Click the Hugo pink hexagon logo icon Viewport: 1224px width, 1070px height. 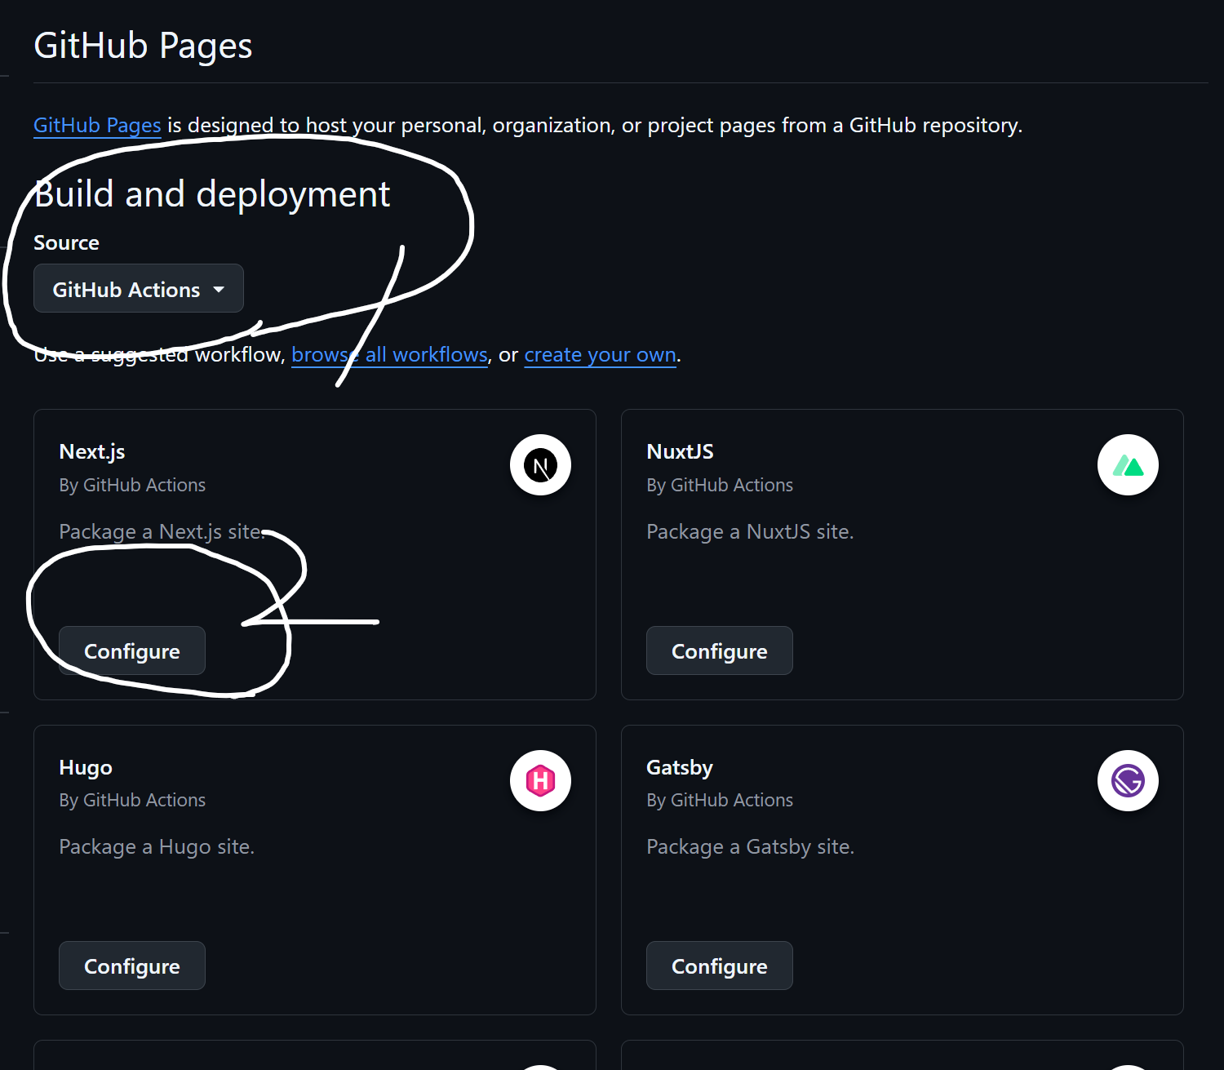click(540, 780)
